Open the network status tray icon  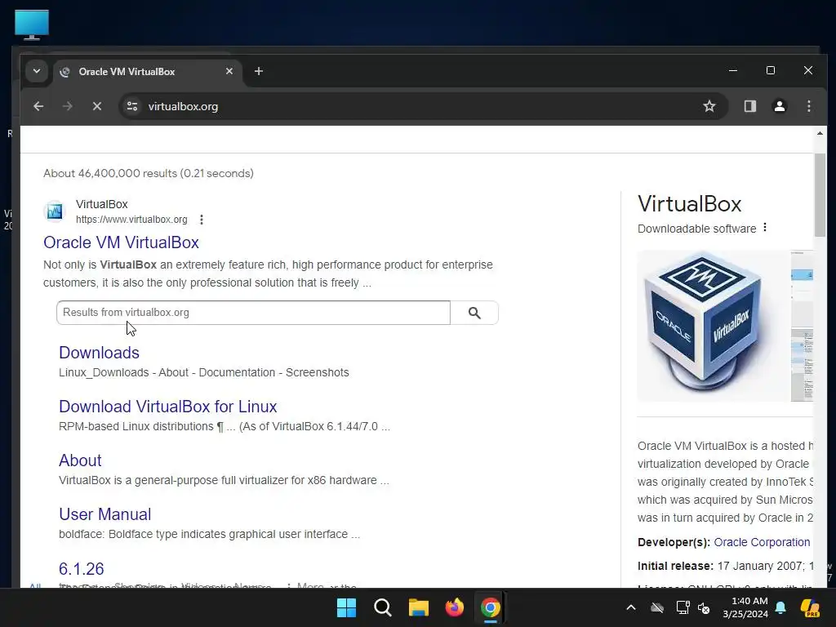pyautogui.click(x=683, y=607)
